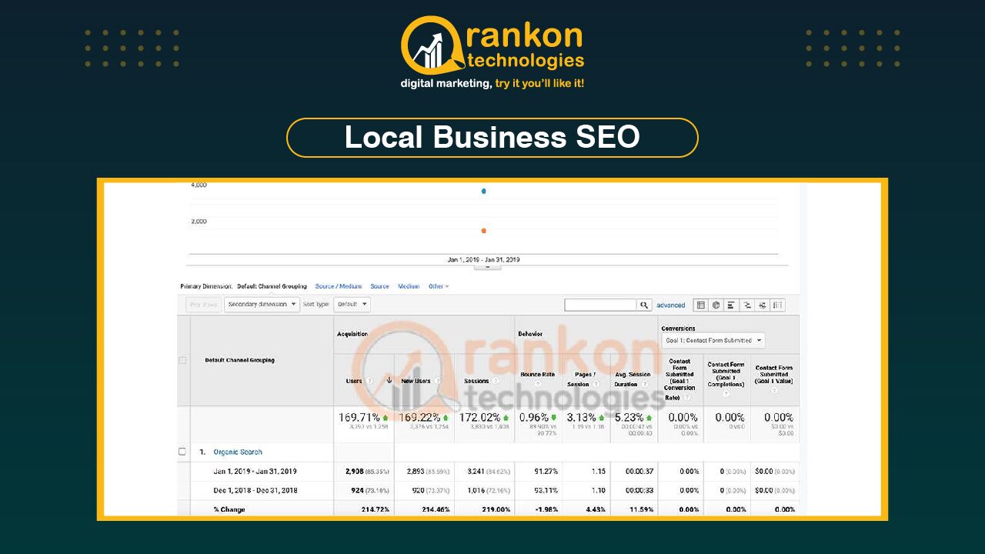Screen dimensions: 985x554
Task: Click the Jan 1, 2019 - Jan 31, 2019 row label
Action: click(x=255, y=472)
